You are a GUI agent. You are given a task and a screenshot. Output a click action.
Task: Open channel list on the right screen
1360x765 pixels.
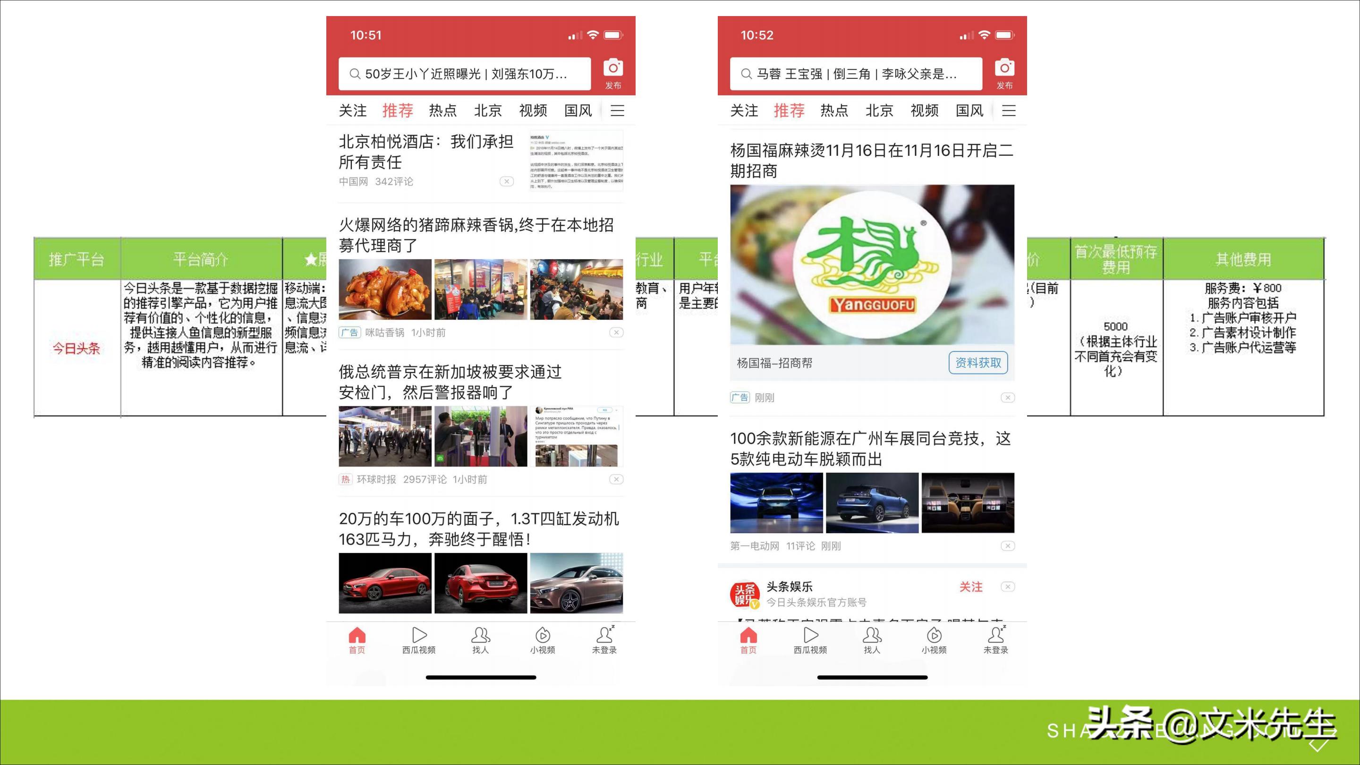click(x=1009, y=110)
